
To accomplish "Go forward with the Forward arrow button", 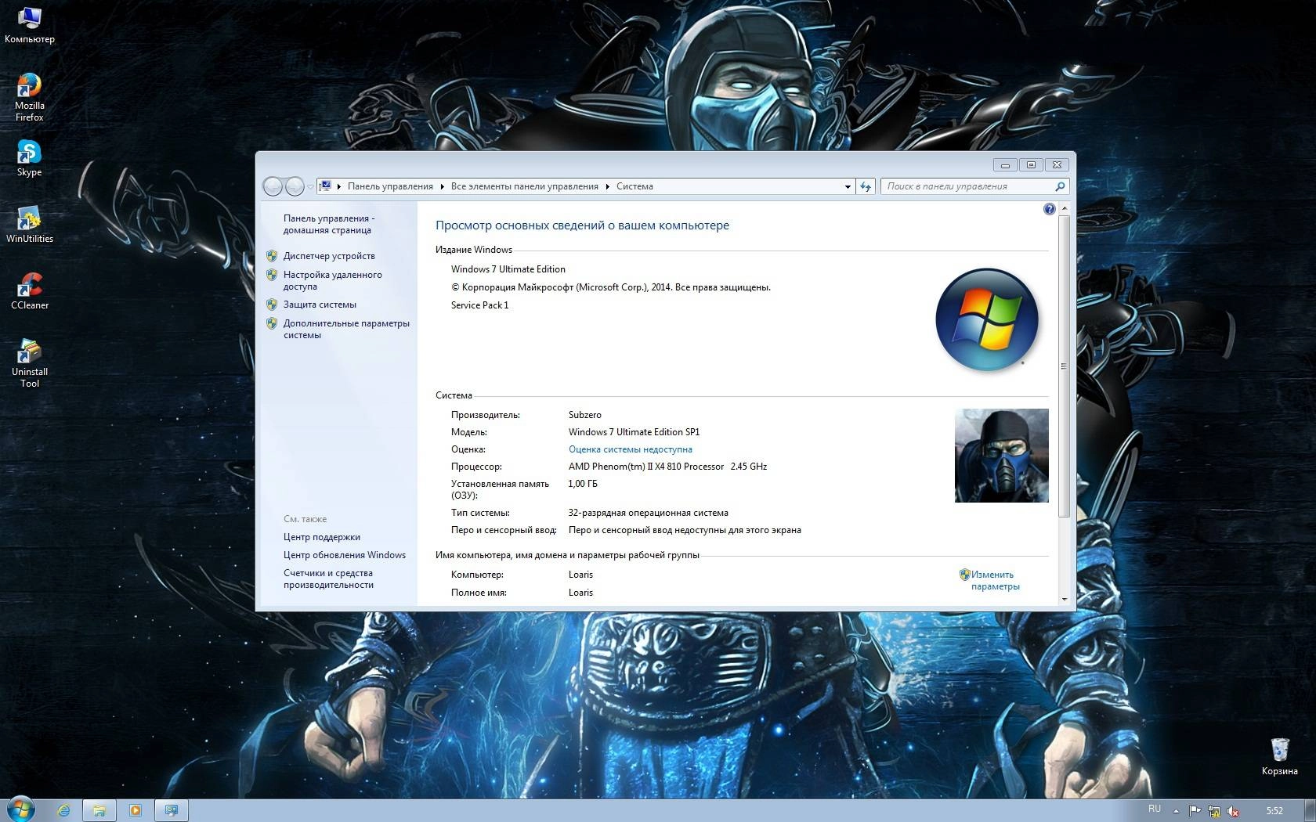I will point(295,186).
